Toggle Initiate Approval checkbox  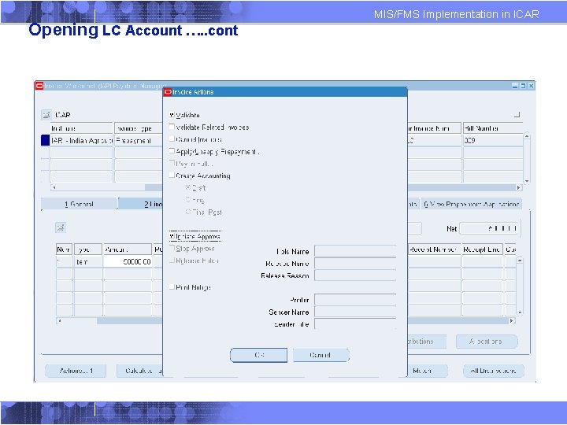pyautogui.click(x=172, y=236)
